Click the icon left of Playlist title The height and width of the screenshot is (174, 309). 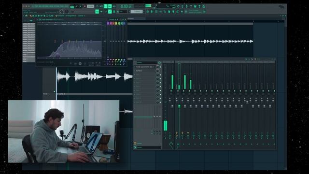(56, 16)
